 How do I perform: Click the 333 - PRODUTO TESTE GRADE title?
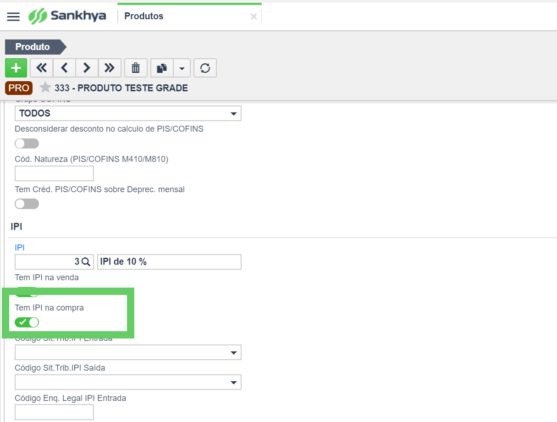point(121,88)
